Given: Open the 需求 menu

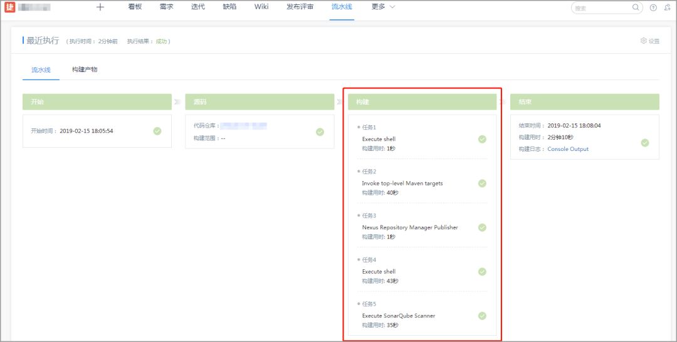Looking at the screenshot, I should click(x=166, y=7).
